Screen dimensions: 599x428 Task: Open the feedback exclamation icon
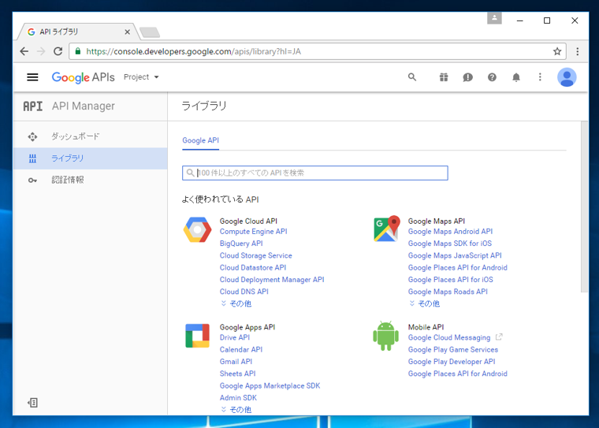pyautogui.click(x=467, y=77)
